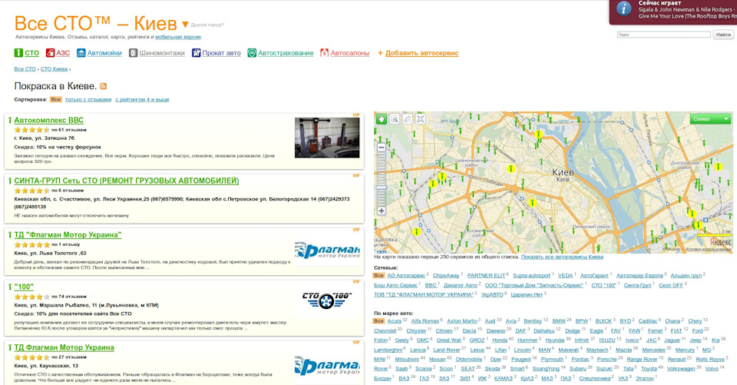
Task: Filter by PARTNER ELIT network
Action: click(x=486, y=275)
